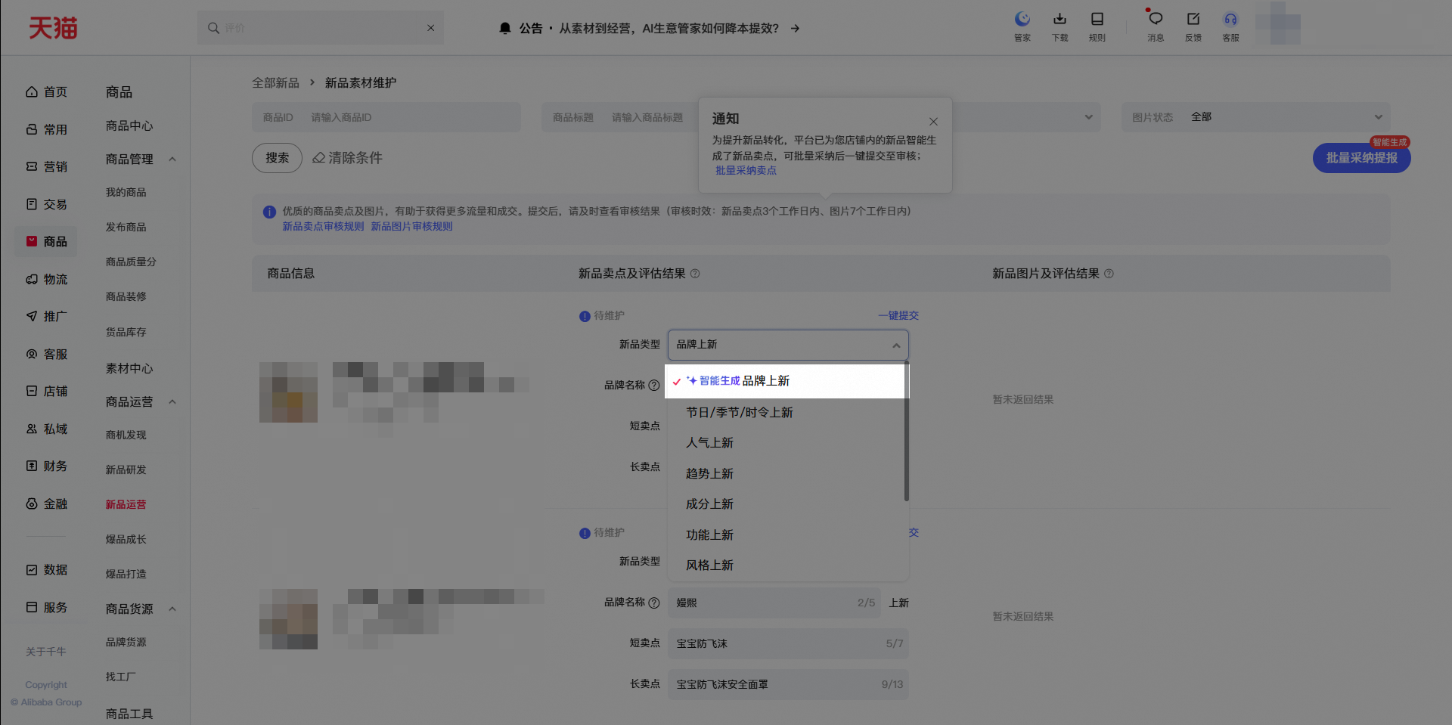
Task: Open 新品卖点审核规则 link
Action: 323,227
